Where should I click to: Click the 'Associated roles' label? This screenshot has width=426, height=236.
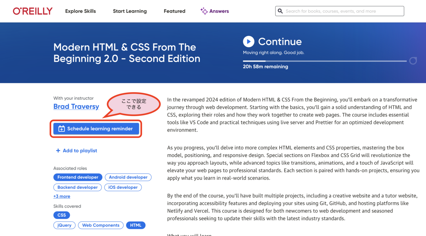70,168
